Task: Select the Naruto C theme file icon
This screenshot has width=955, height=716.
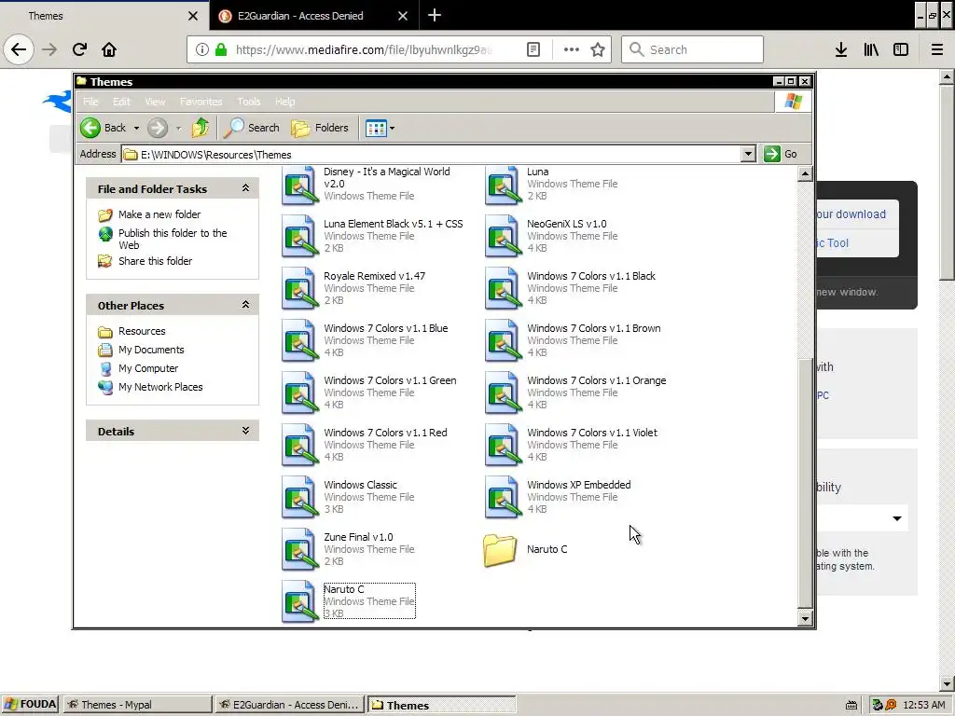Action: (x=299, y=601)
